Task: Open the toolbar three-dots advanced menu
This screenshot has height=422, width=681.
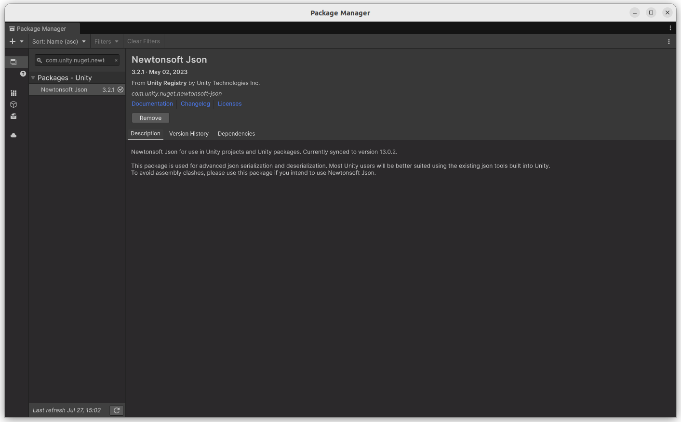Action: [x=669, y=41]
